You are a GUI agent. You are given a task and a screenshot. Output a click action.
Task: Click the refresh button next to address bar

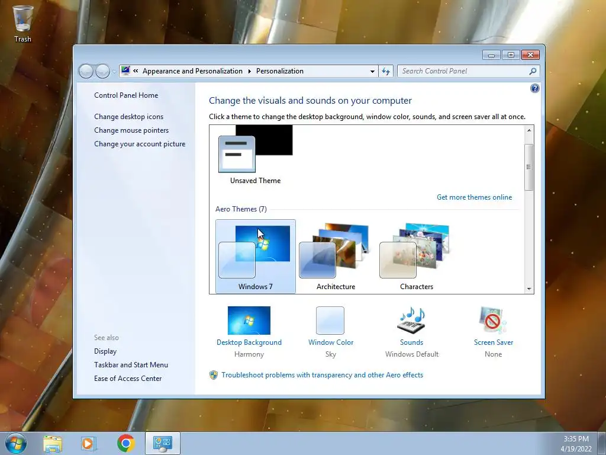[386, 71]
